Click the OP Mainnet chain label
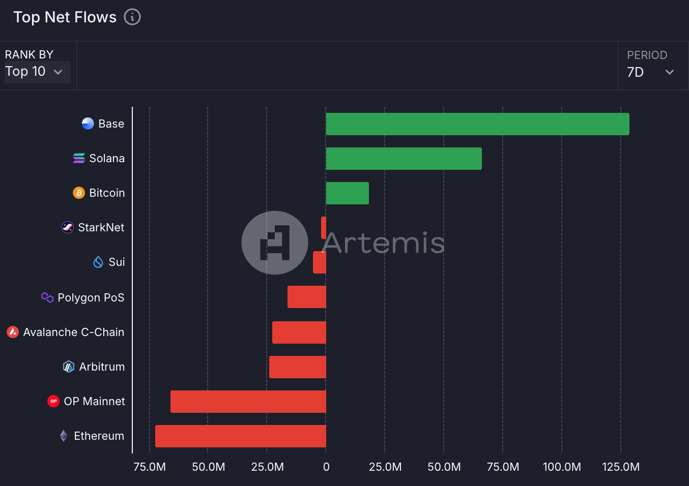Image resolution: width=689 pixels, height=486 pixels. click(x=95, y=401)
